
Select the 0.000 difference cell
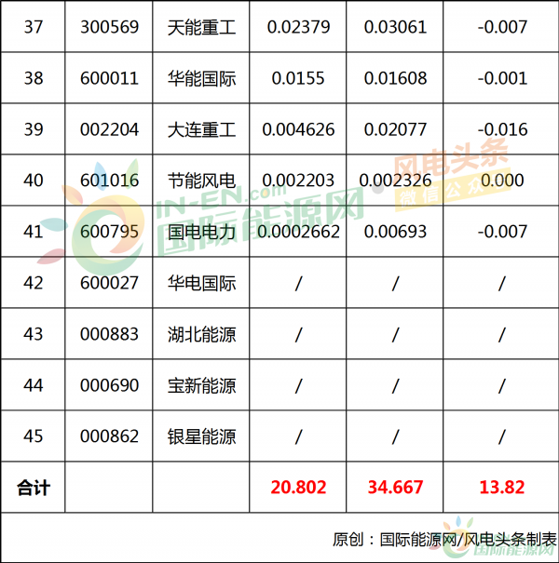tap(502, 181)
